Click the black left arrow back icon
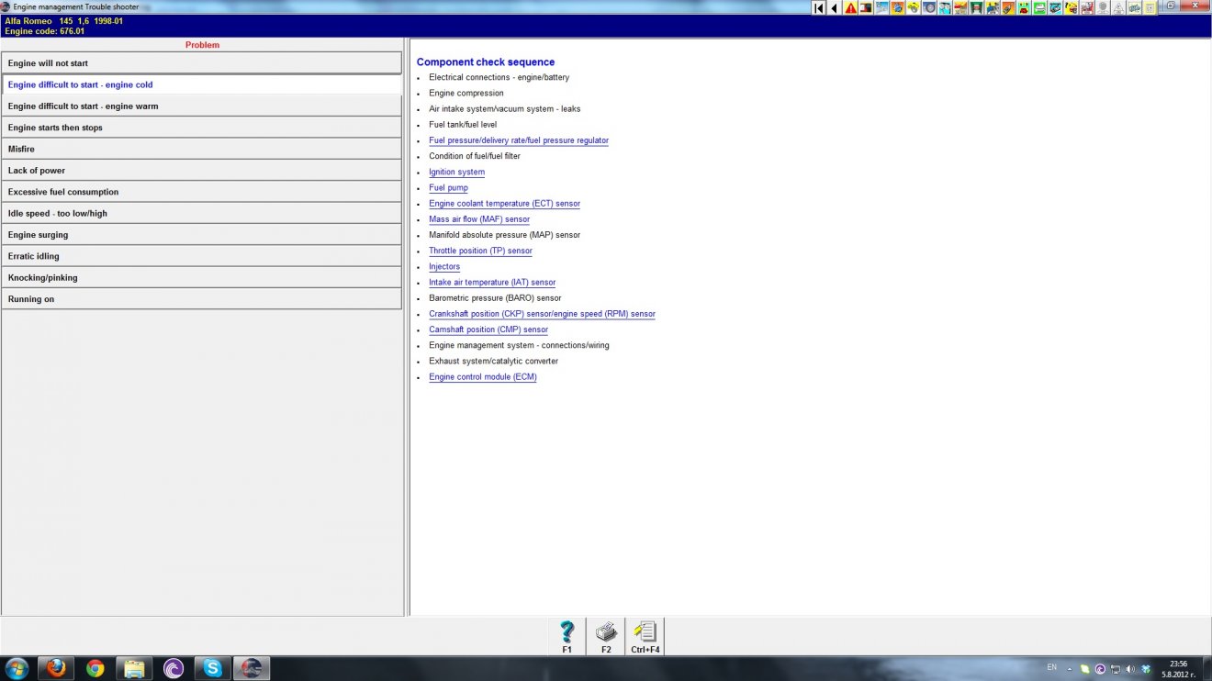This screenshot has width=1212, height=681. click(835, 8)
